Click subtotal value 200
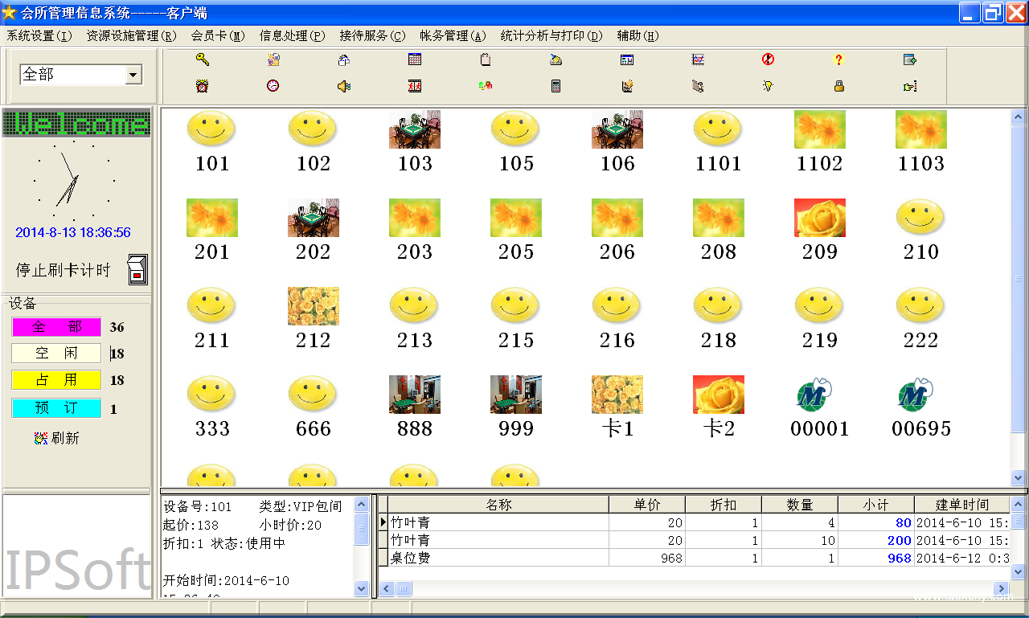This screenshot has width=1029, height=618. (899, 540)
